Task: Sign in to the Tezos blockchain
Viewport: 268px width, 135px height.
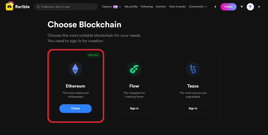Action: coord(193,109)
